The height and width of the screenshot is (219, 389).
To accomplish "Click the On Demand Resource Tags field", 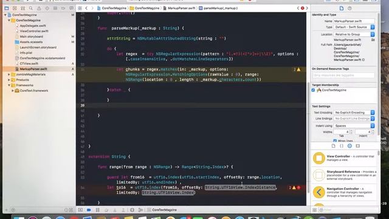I will tap(343, 75).
